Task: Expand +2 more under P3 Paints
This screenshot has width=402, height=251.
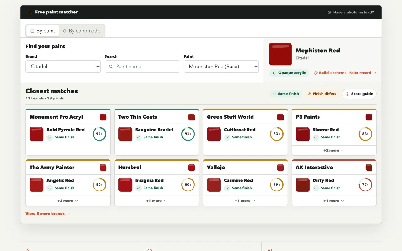Action: pyautogui.click(x=334, y=150)
